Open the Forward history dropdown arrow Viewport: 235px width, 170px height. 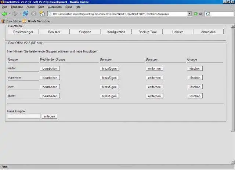pos(20,14)
